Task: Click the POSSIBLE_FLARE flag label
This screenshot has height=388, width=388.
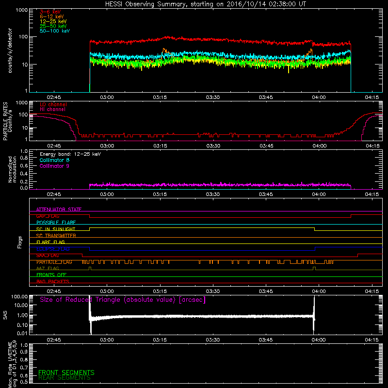Action: pos(56,223)
